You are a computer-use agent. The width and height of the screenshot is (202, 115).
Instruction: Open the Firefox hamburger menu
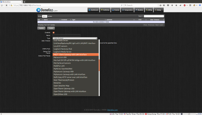[x=190, y=5]
